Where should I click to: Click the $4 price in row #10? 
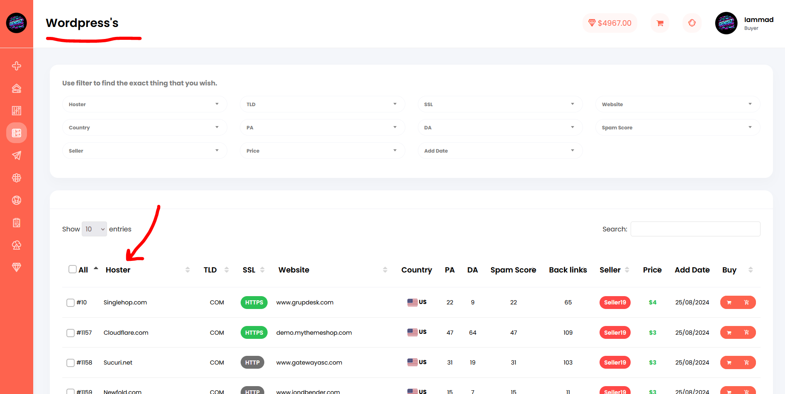(653, 302)
